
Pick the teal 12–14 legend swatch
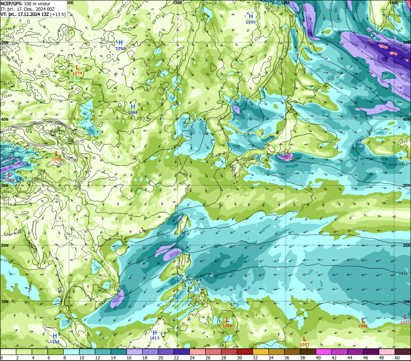(103, 352)
